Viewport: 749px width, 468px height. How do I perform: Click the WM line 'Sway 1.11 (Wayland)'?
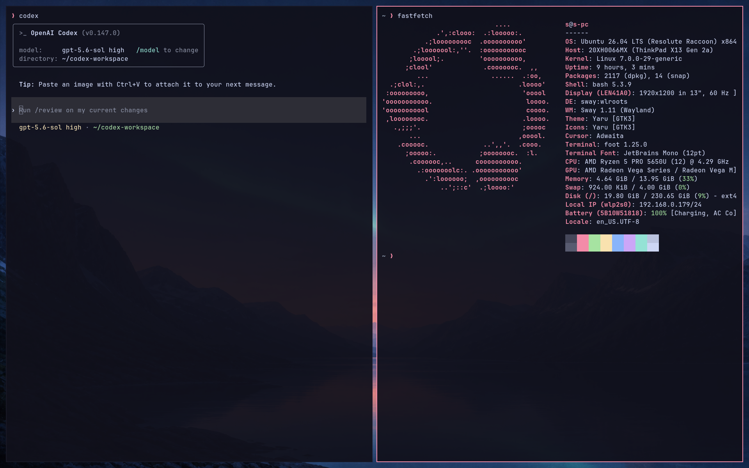point(610,110)
